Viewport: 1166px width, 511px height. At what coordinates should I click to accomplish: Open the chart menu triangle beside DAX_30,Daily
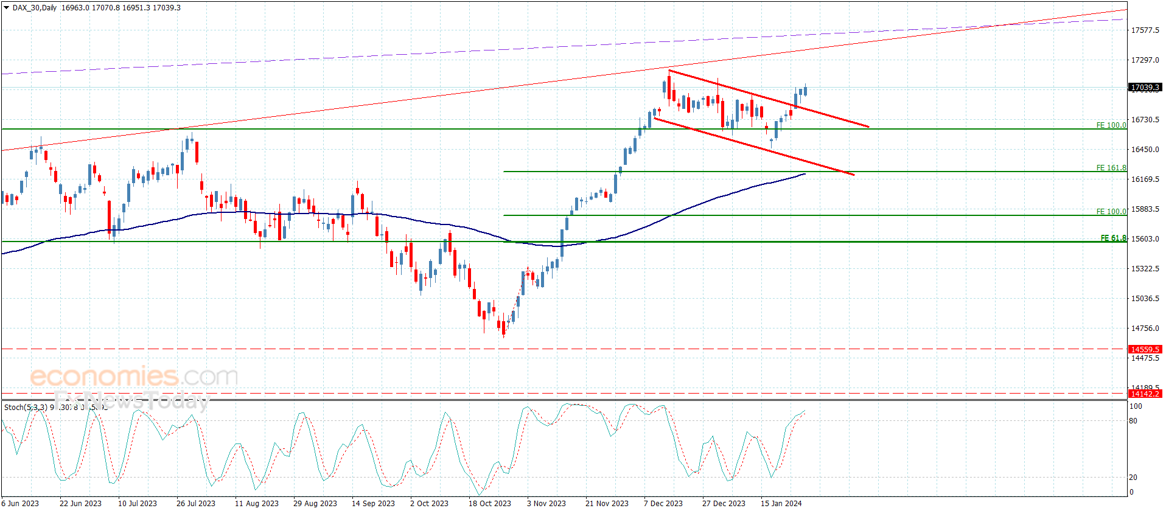tap(6, 8)
